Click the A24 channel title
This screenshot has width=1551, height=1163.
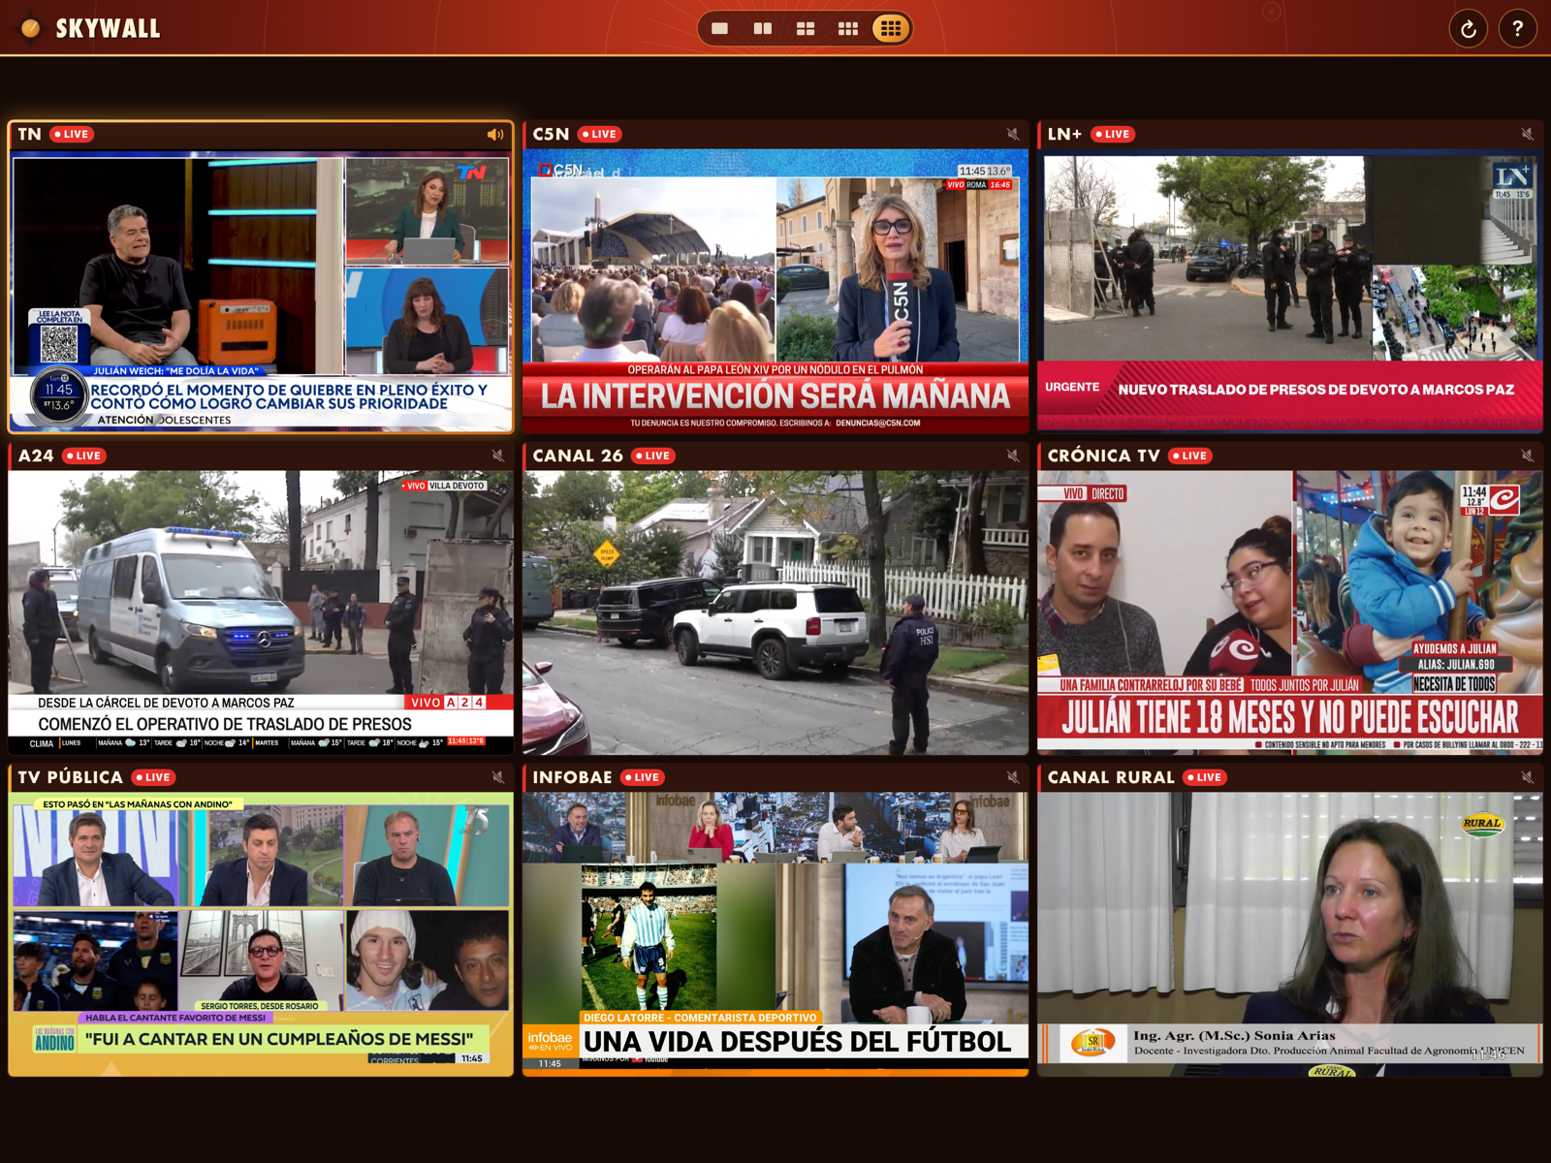coord(36,456)
